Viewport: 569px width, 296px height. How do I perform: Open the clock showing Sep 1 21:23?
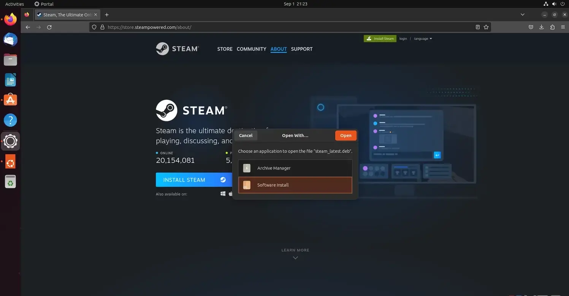coord(295,4)
